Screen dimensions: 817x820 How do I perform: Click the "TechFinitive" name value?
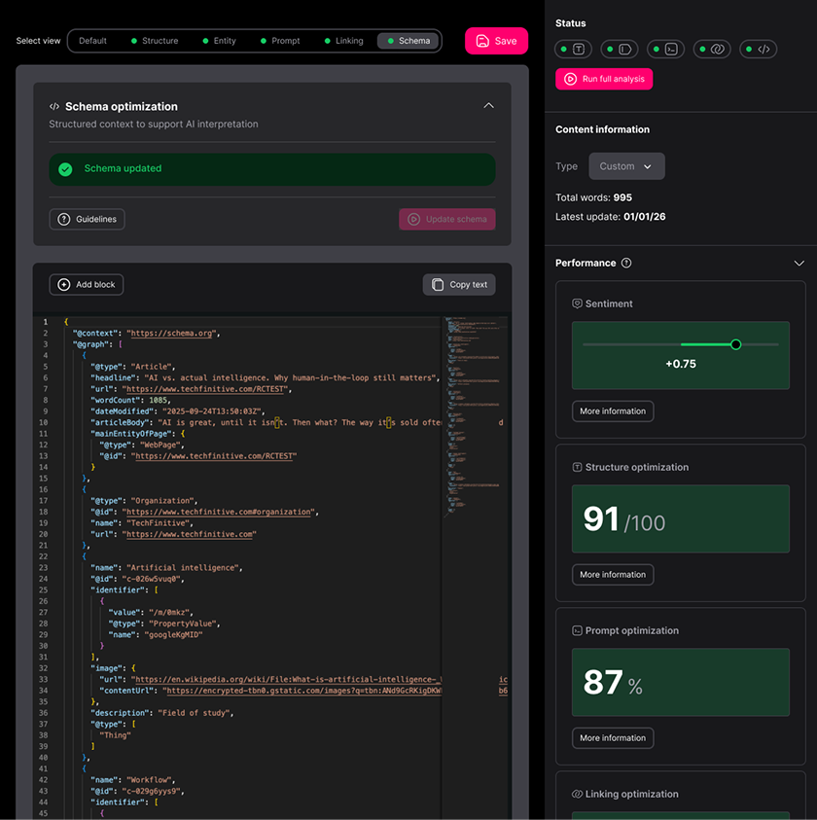pyautogui.click(x=160, y=523)
